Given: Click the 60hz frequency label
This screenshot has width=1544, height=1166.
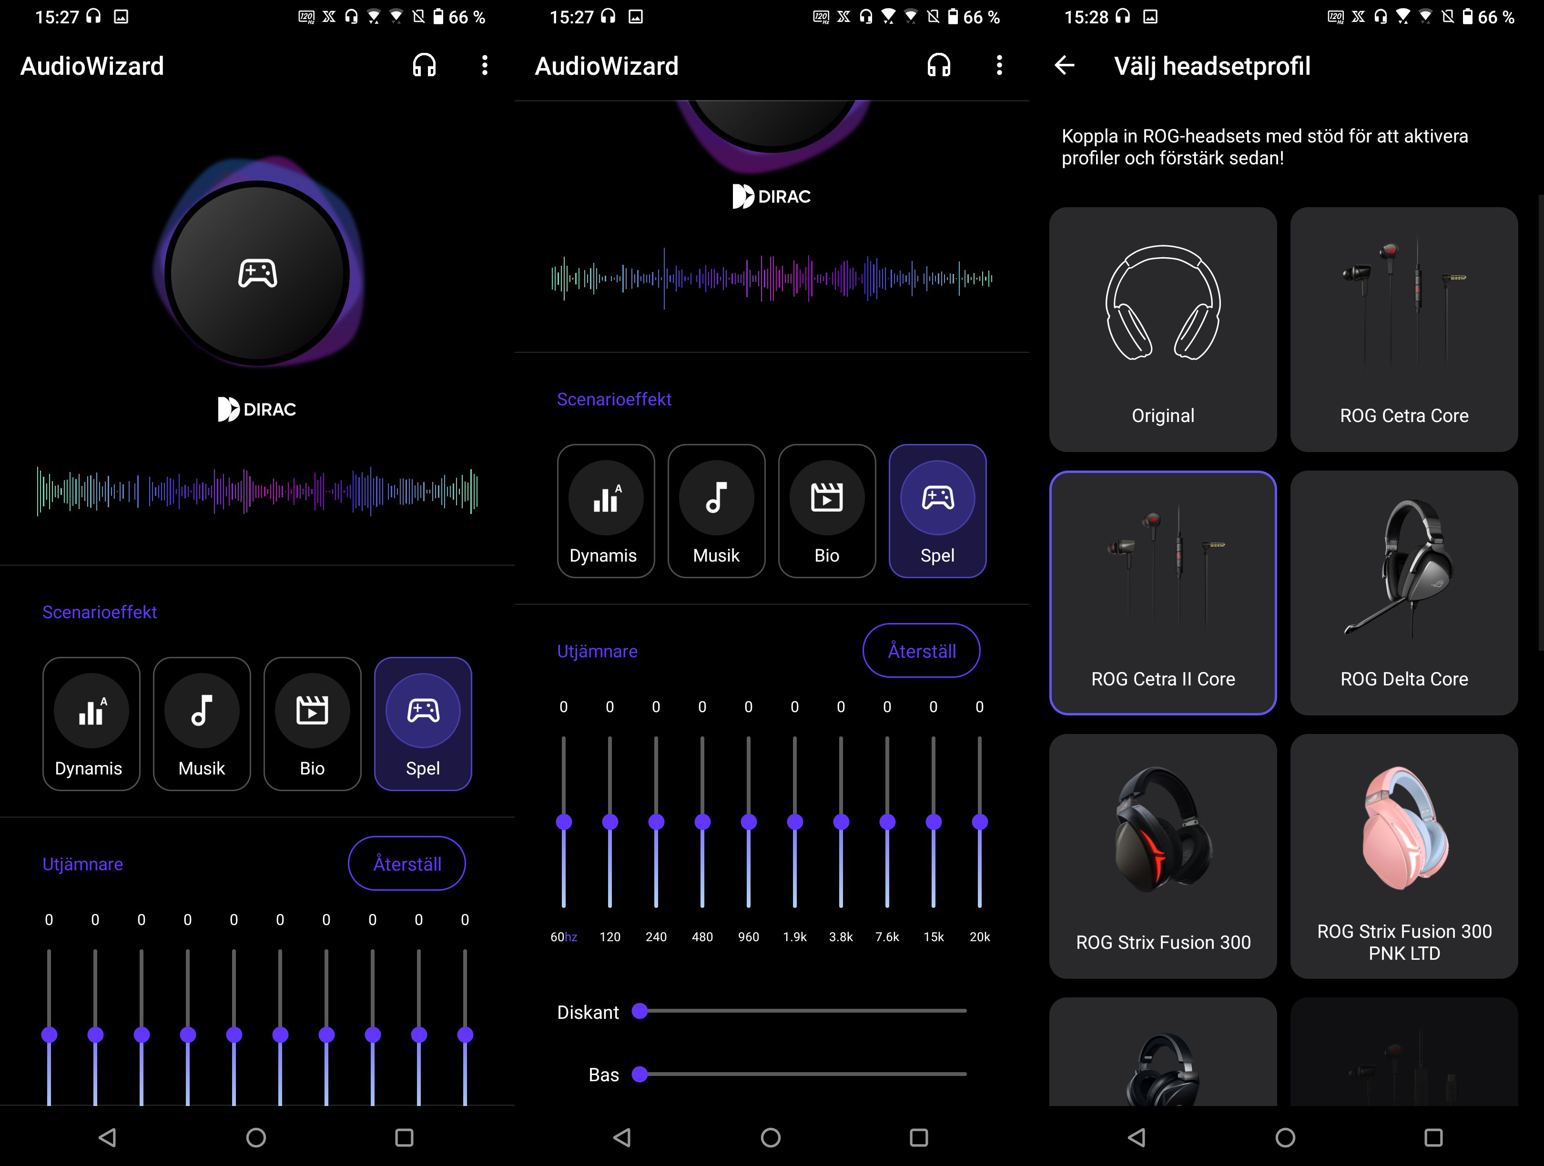Looking at the screenshot, I should (x=563, y=936).
